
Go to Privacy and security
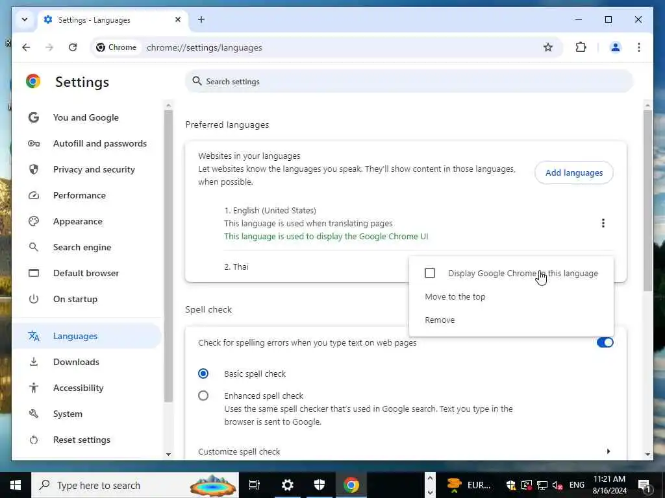pyautogui.click(x=94, y=169)
